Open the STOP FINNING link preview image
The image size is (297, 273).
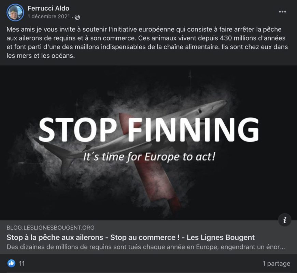click(148, 143)
